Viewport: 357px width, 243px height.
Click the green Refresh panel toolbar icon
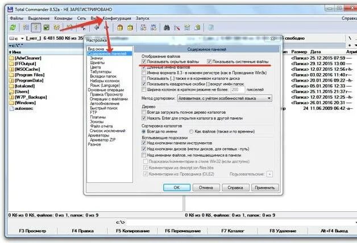tap(13, 28)
